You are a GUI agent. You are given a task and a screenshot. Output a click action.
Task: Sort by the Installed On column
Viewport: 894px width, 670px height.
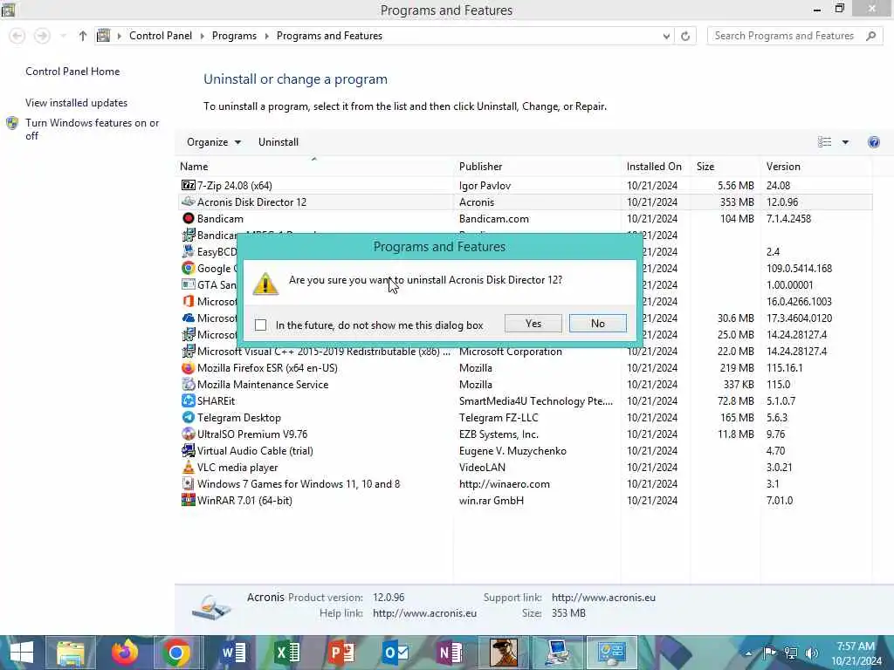pos(656,167)
